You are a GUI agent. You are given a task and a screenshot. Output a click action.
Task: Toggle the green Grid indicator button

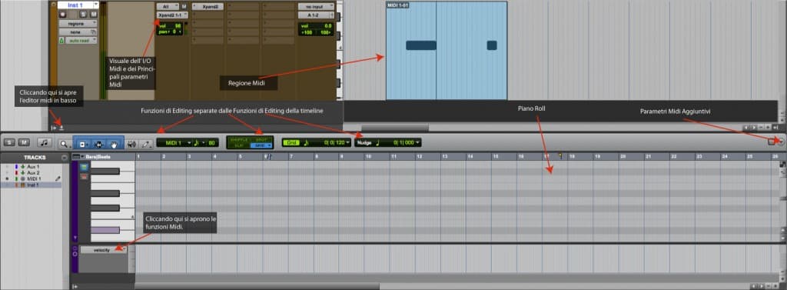[x=291, y=143]
